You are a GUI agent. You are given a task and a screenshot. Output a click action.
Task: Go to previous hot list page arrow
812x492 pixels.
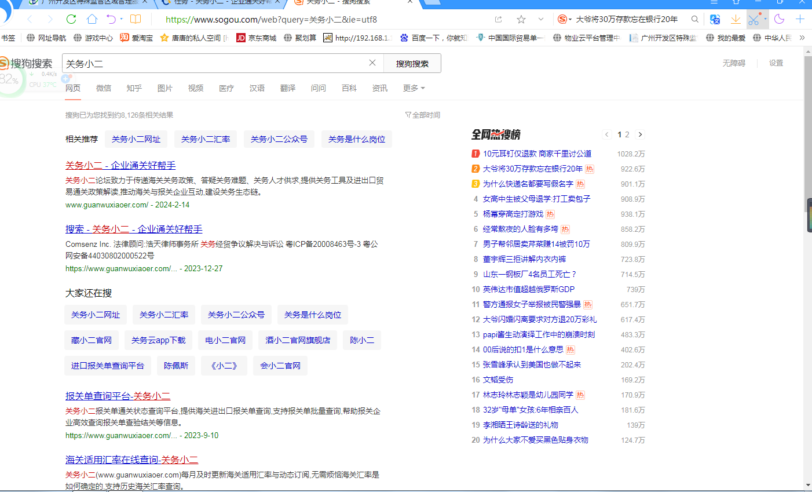[x=607, y=134]
